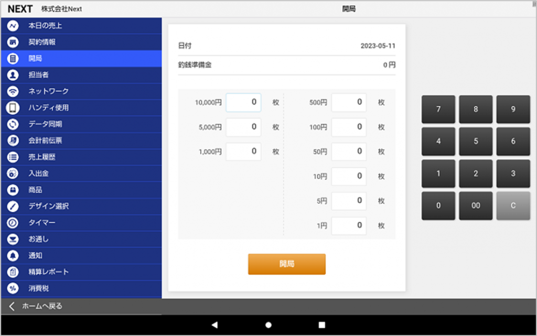This screenshot has height=336, width=537.
Task: Click the bell icon for 通知
Action: [x=13, y=255]
